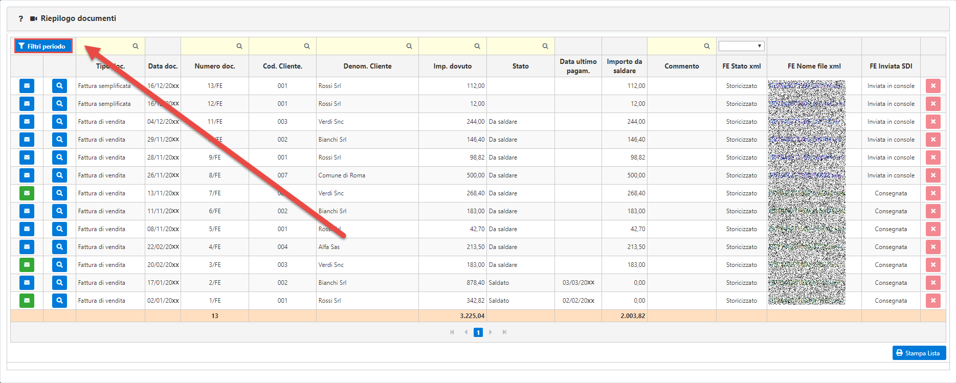
Task: Click payment date 02/02/20xx
Action: (579, 301)
